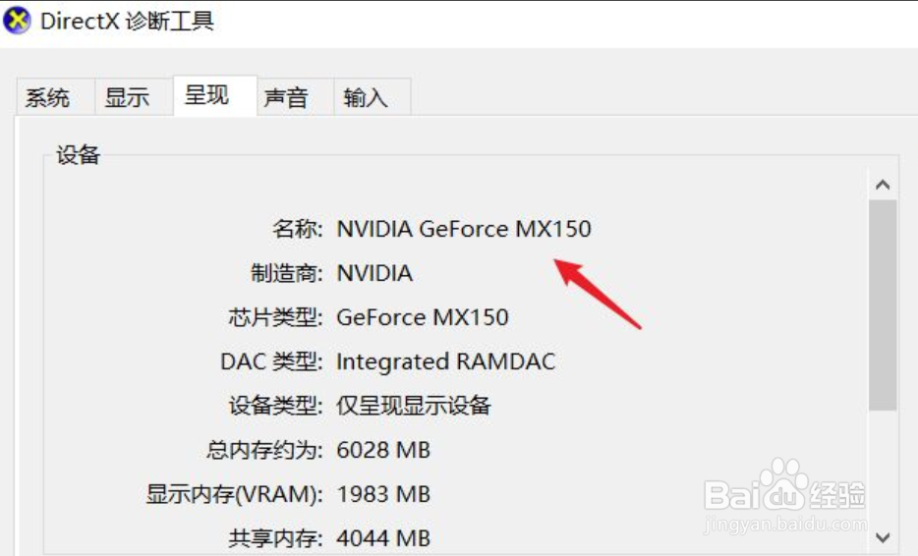This screenshot has width=918, height=556.
Task: Click total memory value 6028 MB
Action: (383, 450)
